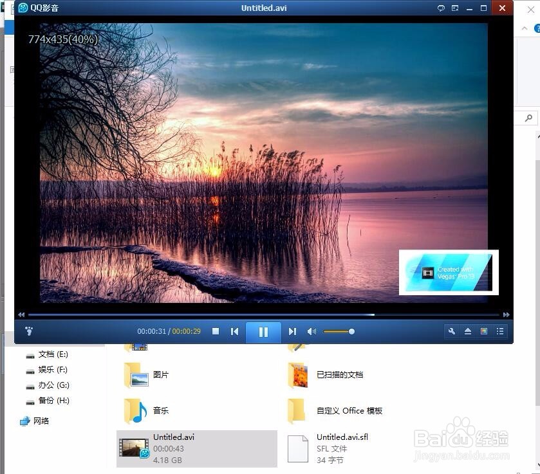Select the Untitled.avi video file in Explorer
Image resolution: width=540 pixels, height=474 pixels.
(197, 448)
